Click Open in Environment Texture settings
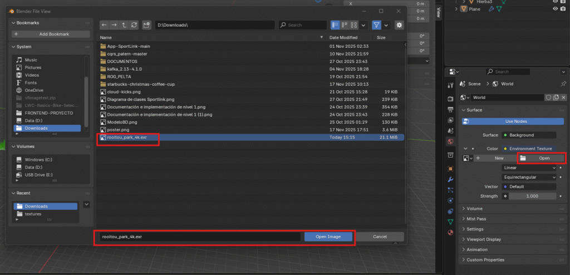570x275 pixels. pos(540,158)
